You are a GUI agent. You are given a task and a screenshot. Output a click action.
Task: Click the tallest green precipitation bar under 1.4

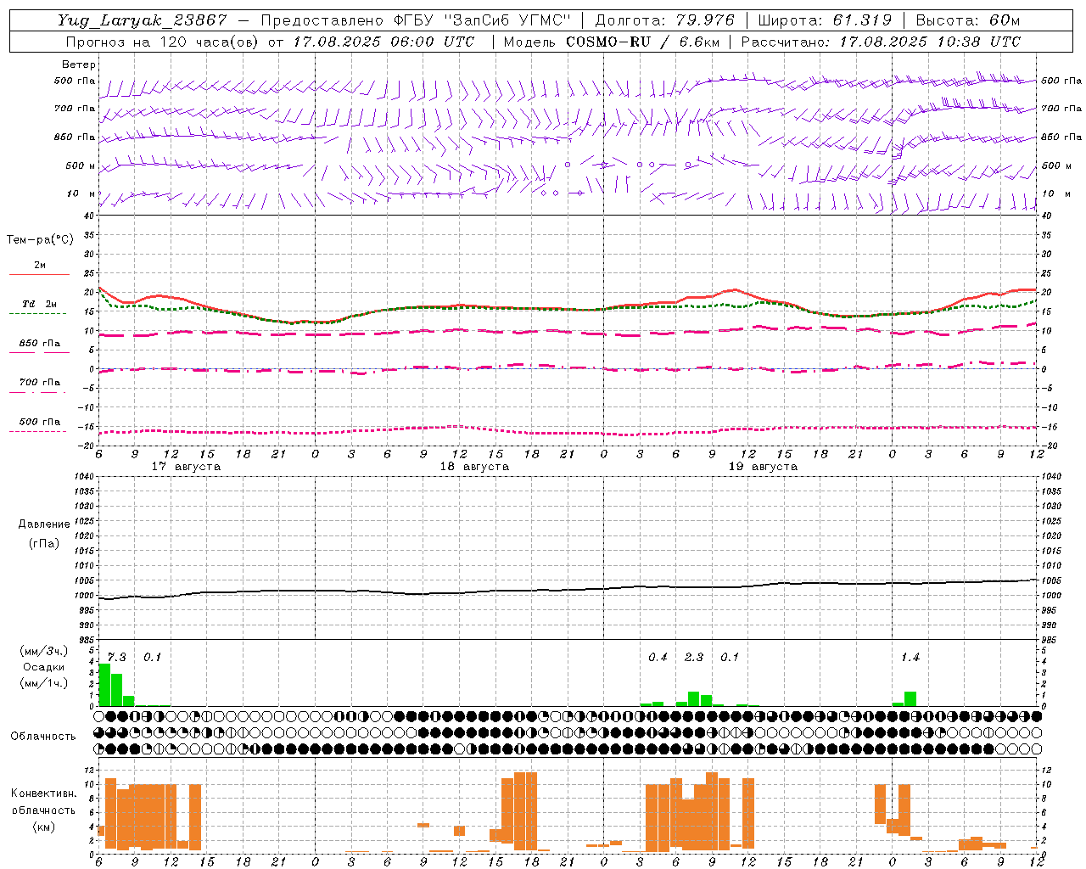point(910,698)
